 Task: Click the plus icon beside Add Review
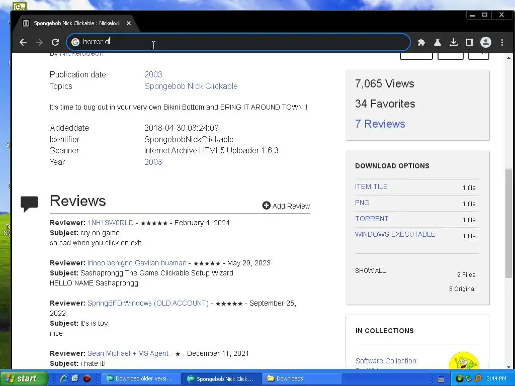click(x=266, y=206)
